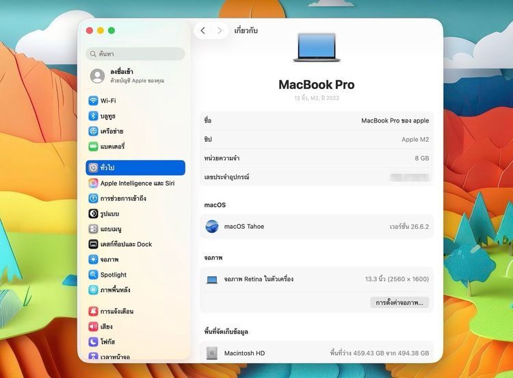Click the MacBook Pro image at top
Screen dimensions: 513x378
tap(317, 47)
